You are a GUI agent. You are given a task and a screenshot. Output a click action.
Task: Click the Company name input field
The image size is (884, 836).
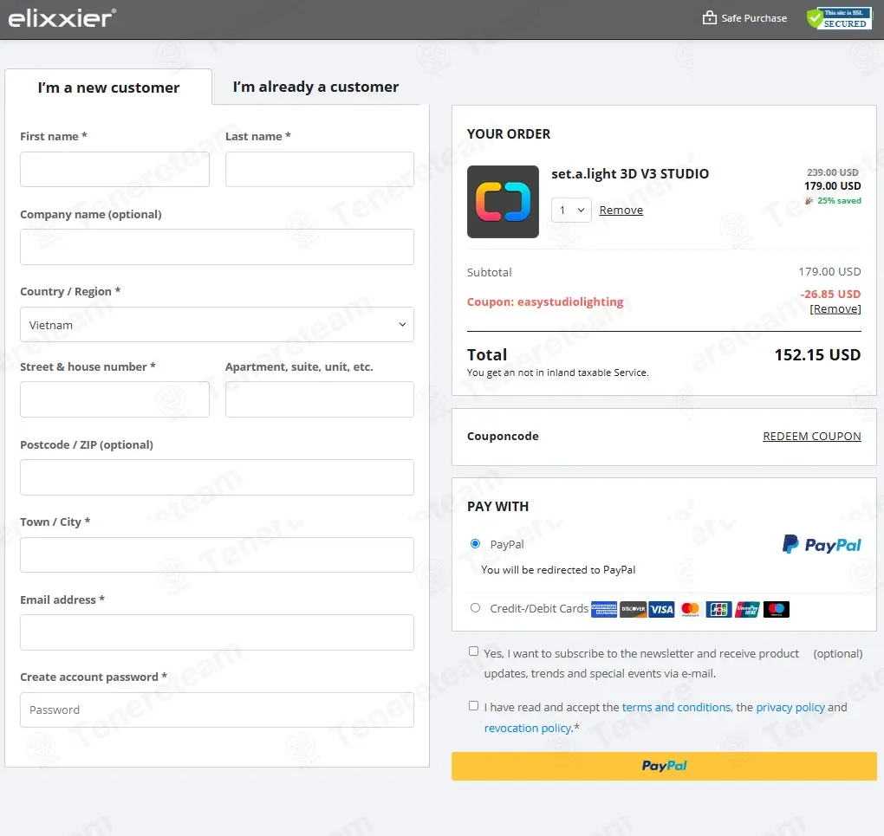point(217,247)
